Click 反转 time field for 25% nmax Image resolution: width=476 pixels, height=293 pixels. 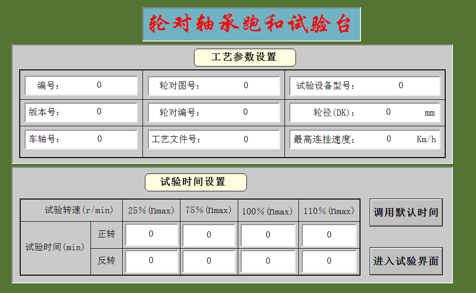[151, 261]
